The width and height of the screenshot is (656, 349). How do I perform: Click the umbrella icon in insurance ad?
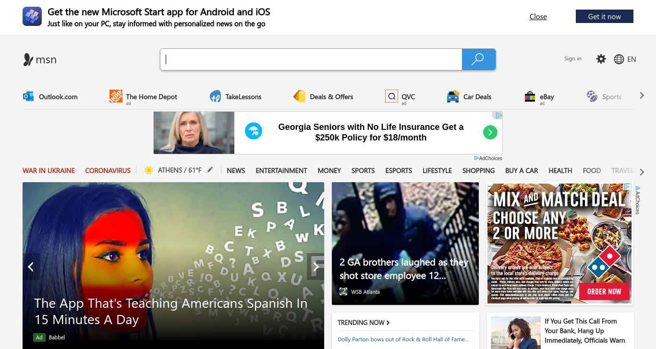click(x=254, y=131)
